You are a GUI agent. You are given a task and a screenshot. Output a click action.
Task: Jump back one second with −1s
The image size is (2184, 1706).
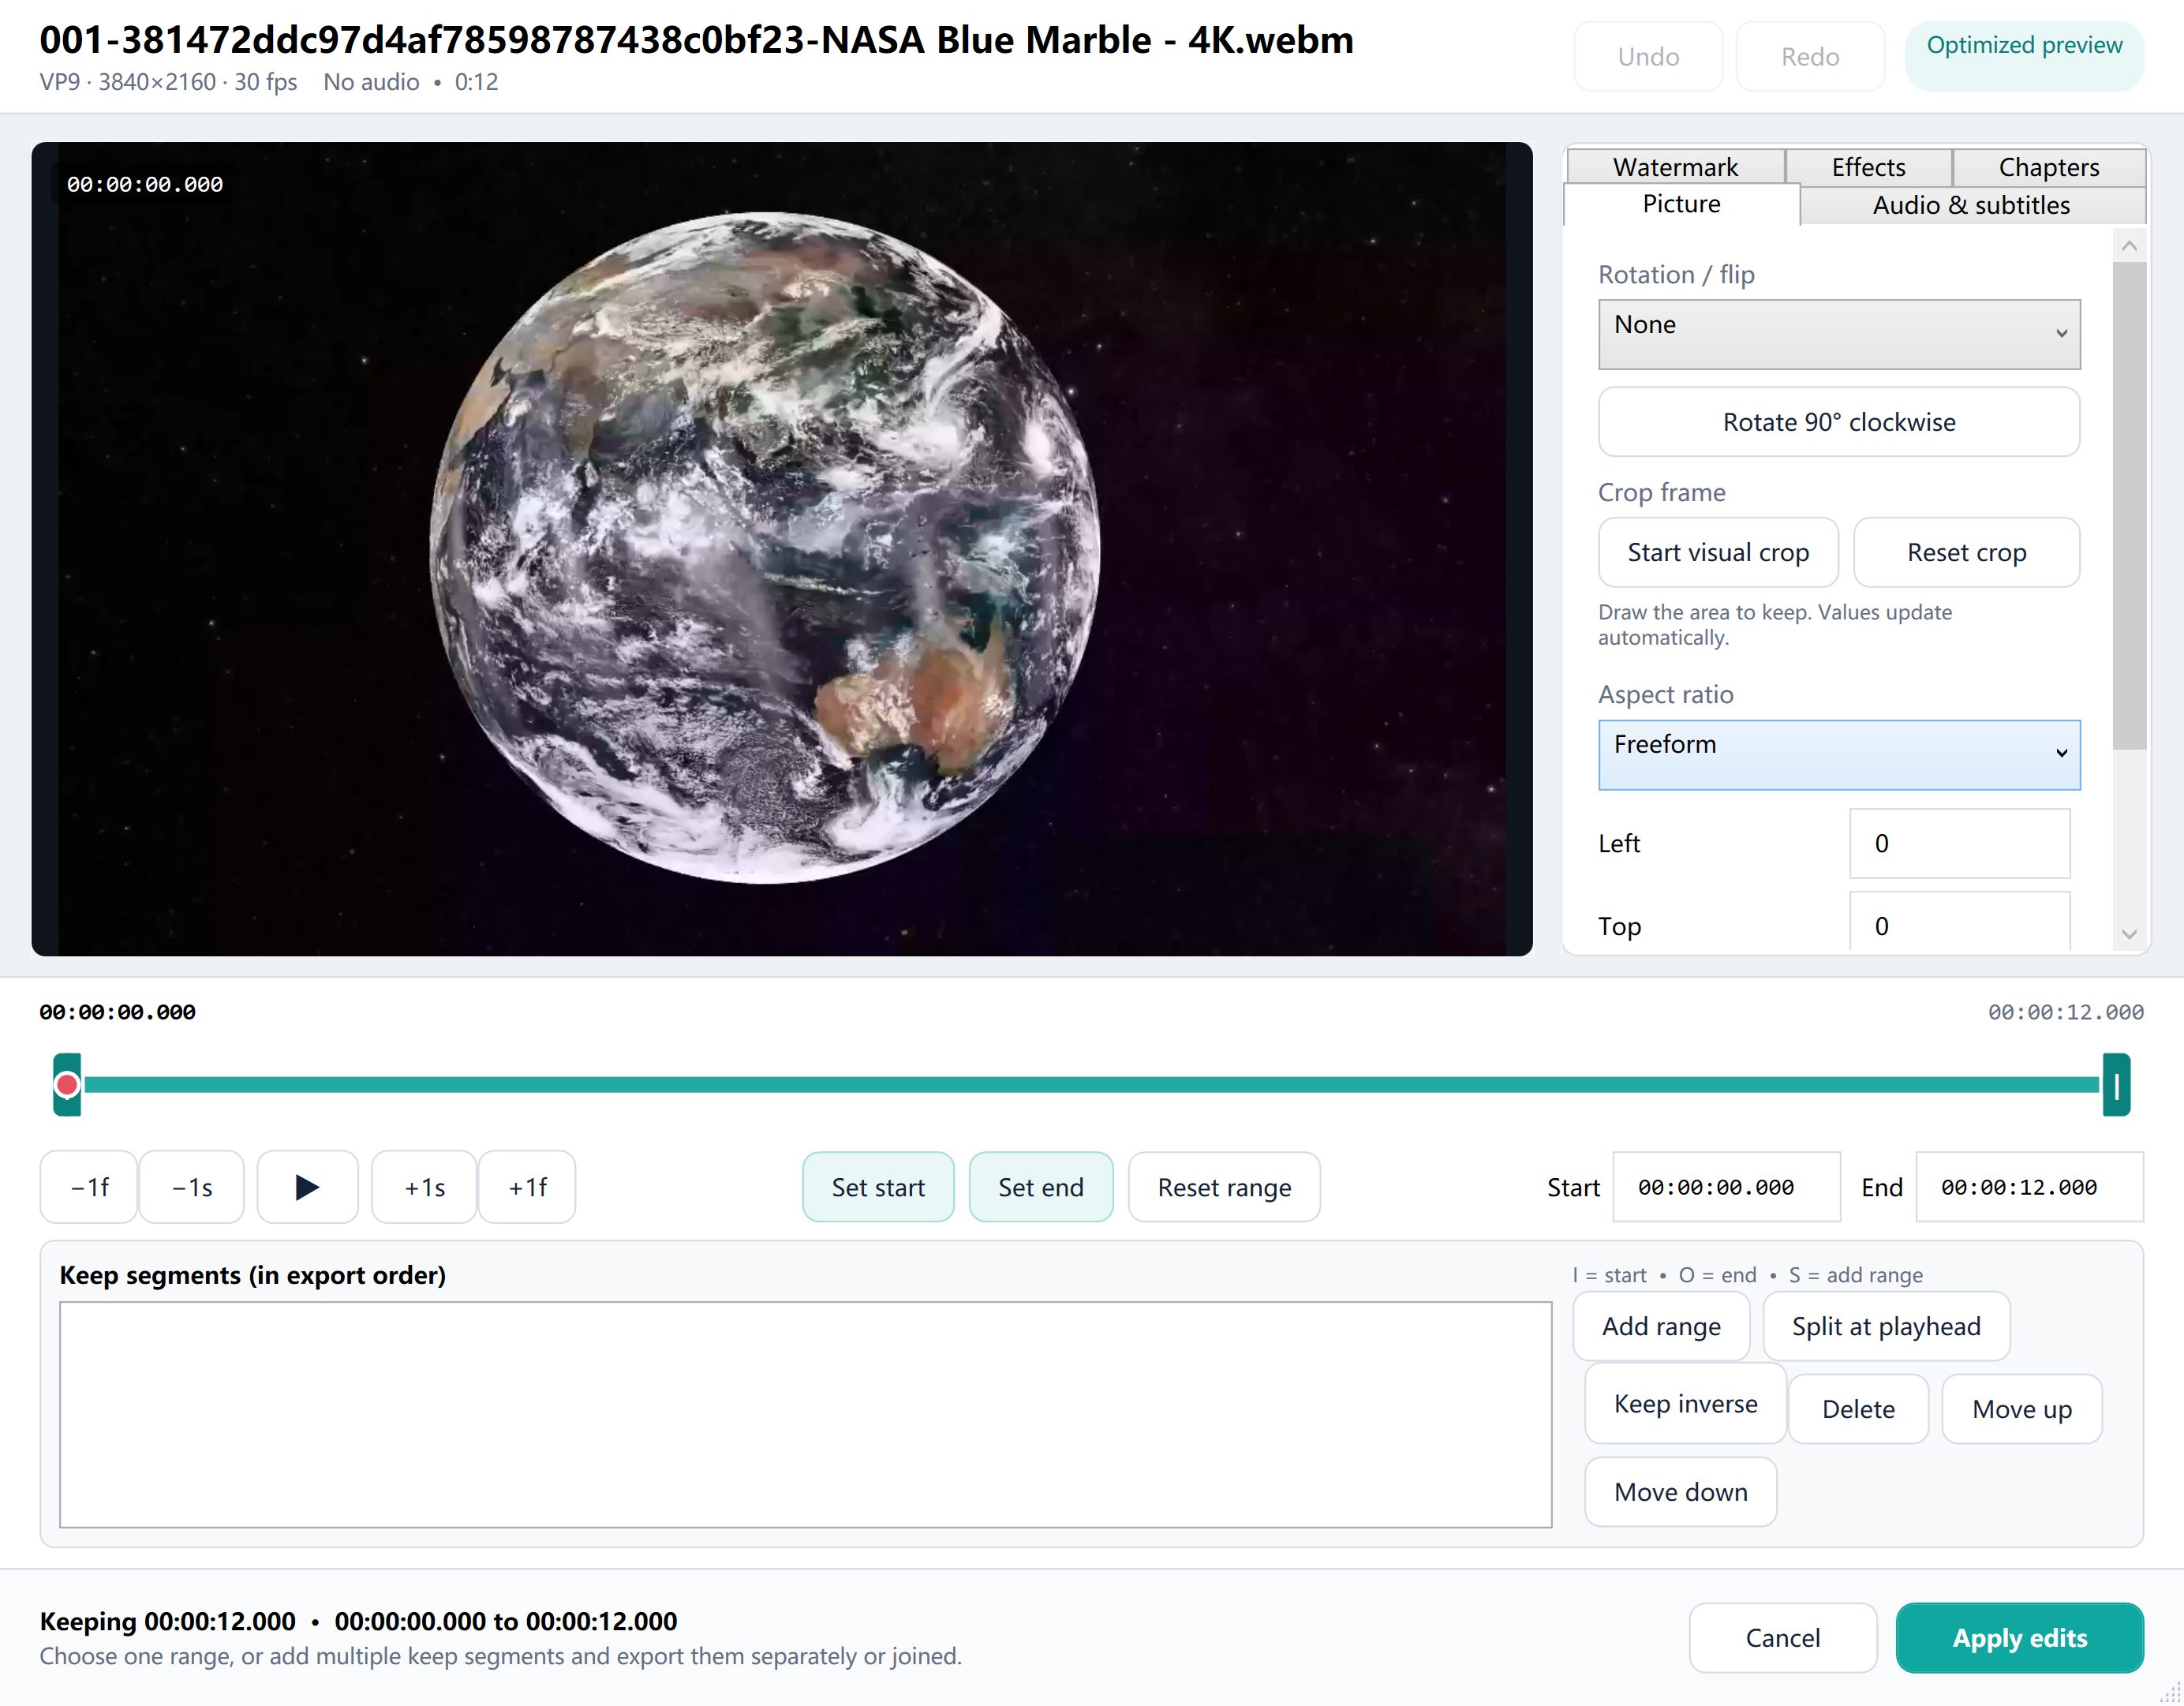coord(191,1187)
